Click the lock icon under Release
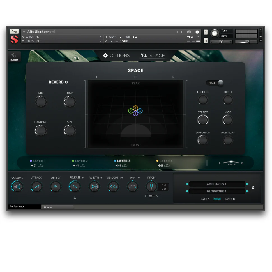The width and height of the screenshot is (272, 272). tap(75, 198)
